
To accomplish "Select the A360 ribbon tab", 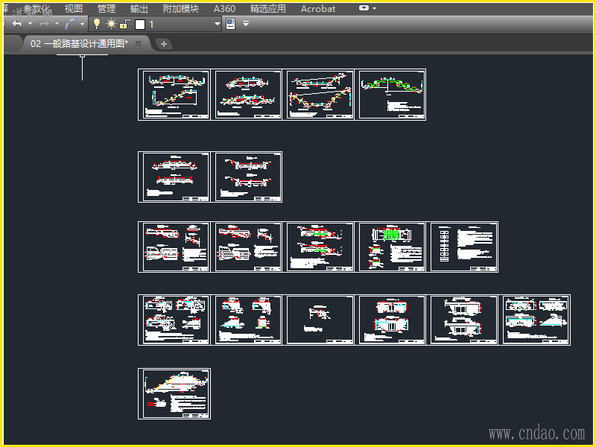I will [224, 9].
